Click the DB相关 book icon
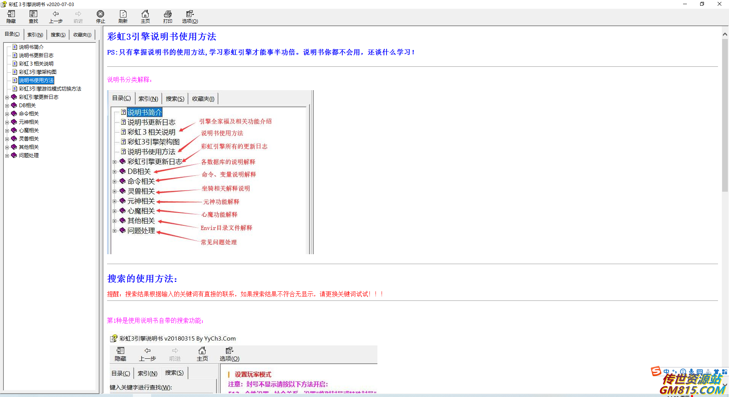This screenshot has height=397, width=729. tap(14, 105)
